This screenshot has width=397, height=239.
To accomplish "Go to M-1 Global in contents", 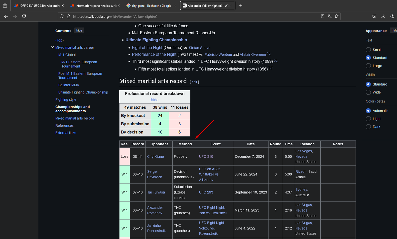I will point(67,55).
